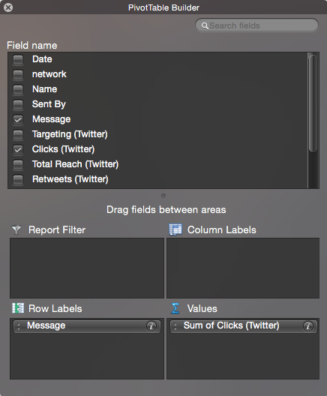327x396 pixels.
Task: Check the Total Reach (Twitter) field
Action: tap(18, 165)
